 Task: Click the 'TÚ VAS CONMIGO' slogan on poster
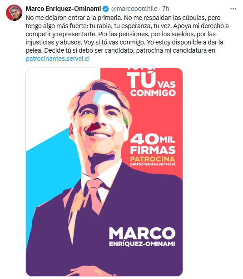151,84
